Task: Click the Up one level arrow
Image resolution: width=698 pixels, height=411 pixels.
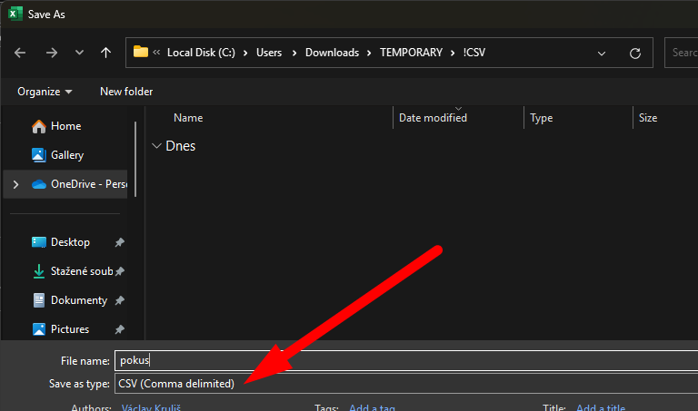Action: click(105, 53)
